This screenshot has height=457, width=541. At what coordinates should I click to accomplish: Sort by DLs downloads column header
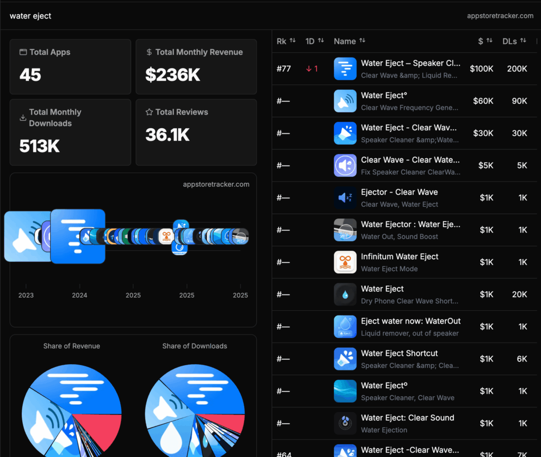[x=514, y=41]
